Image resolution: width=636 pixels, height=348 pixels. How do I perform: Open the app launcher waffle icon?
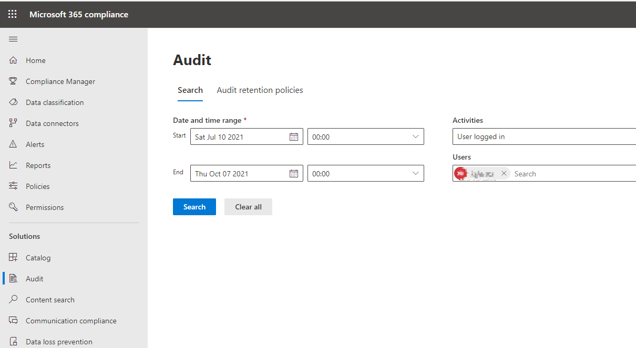(12, 14)
